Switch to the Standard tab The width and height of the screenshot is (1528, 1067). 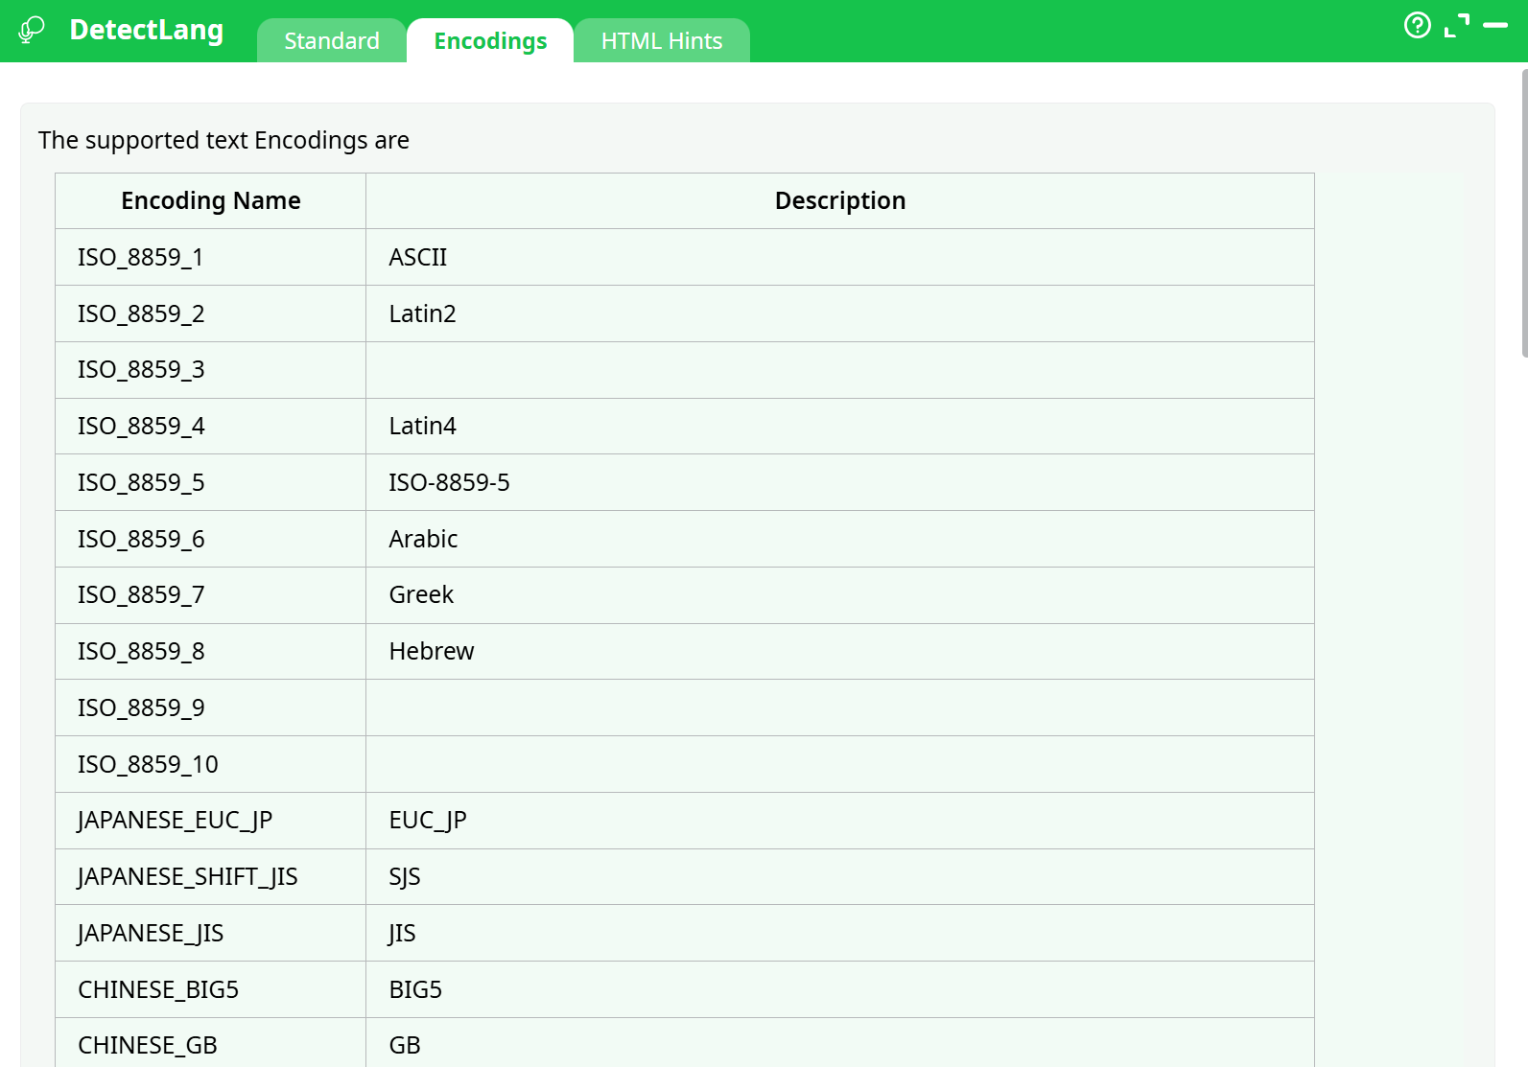(331, 41)
